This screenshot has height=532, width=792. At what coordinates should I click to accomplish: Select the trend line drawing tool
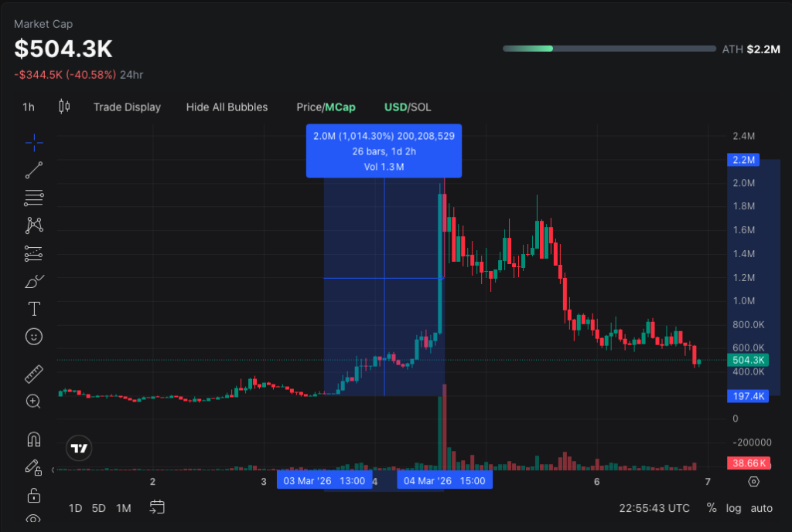point(34,170)
